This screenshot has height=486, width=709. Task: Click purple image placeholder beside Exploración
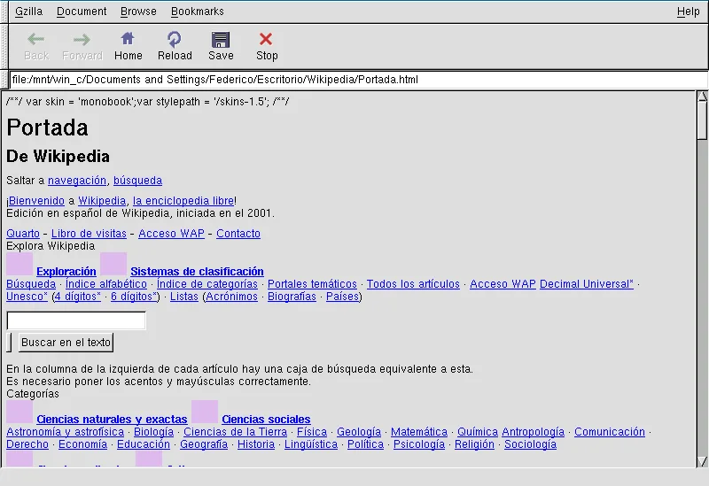19,264
